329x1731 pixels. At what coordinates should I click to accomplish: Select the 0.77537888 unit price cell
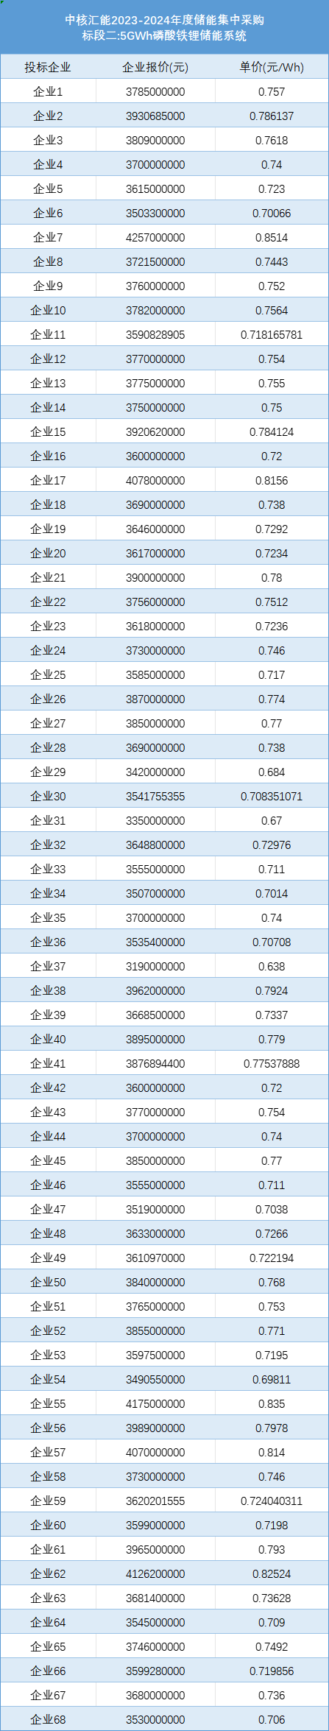pos(272,1063)
